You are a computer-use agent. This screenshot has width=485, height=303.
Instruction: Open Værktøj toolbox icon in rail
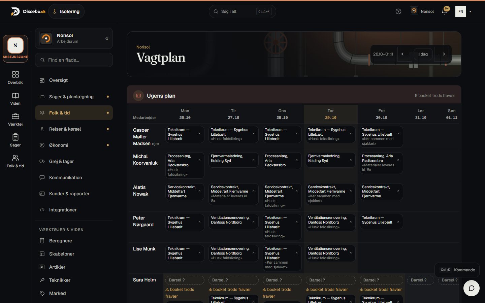click(x=15, y=120)
